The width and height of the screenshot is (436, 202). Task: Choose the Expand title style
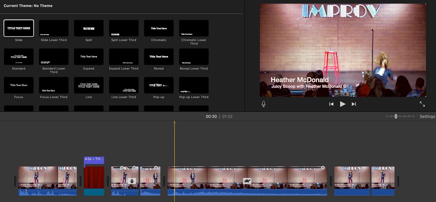coord(89,57)
